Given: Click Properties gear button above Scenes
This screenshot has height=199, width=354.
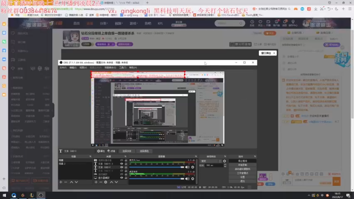Looking at the screenshot, I should click(101, 151).
